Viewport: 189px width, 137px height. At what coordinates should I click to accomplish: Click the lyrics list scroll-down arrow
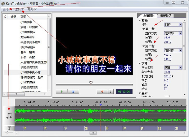pyautogui.click(x=49, y=90)
